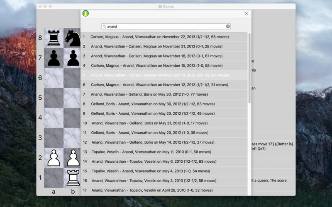Screen dimensions: 332x207
Task: Click the green upload arrow icon
Action: (x=85, y=13)
